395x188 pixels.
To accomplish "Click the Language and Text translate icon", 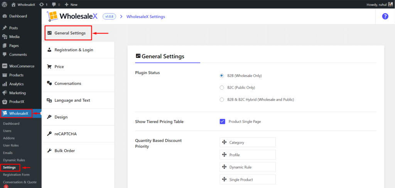I will (x=49, y=100).
